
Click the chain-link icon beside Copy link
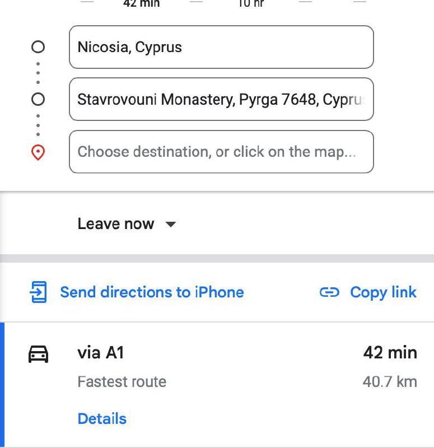pyautogui.click(x=329, y=292)
